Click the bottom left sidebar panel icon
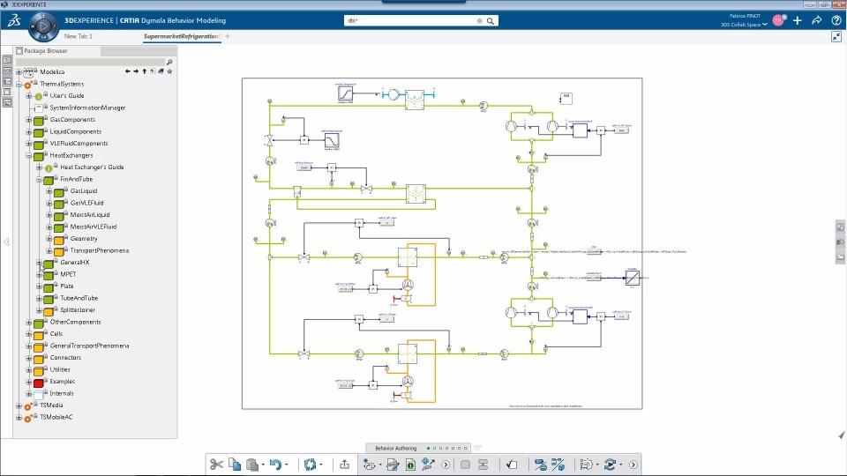847x476 pixels. (7, 102)
